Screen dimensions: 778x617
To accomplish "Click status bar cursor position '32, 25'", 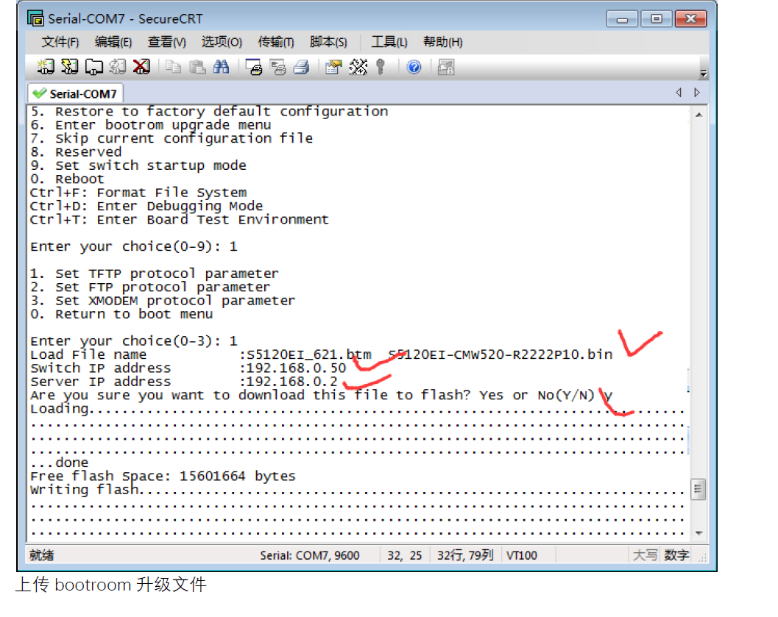I will pos(404,555).
